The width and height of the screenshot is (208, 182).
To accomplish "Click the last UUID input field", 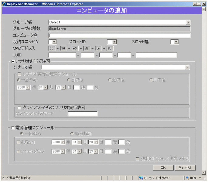I will click(156, 55).
